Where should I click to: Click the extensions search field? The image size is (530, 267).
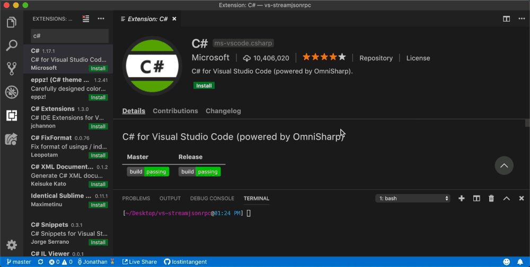pyautogui.click(x=69, y=36)
